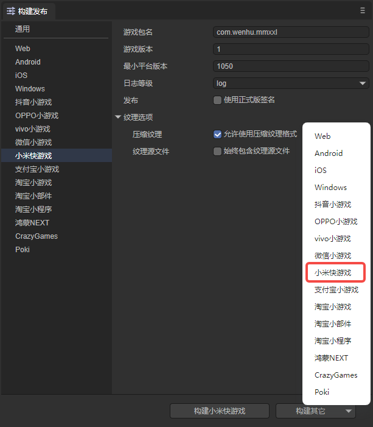Select 通用 in the left sidebar

pyautogui.click(x=23, y=29)
